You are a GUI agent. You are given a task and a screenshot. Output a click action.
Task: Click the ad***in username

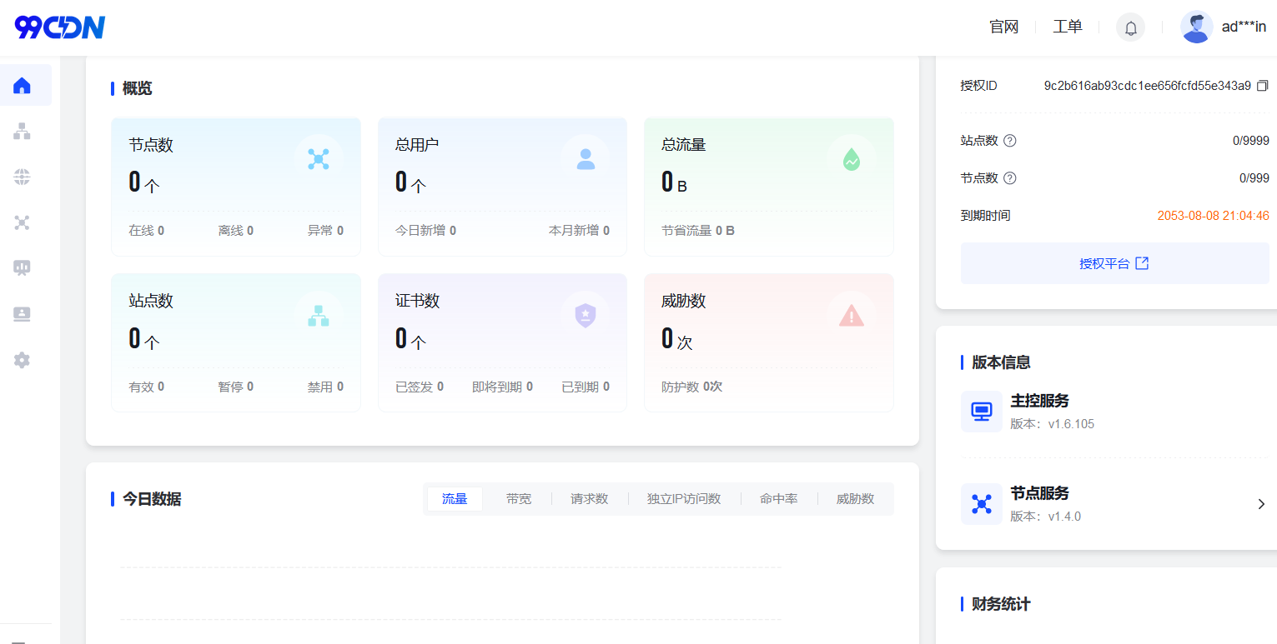coord(1244,27)
